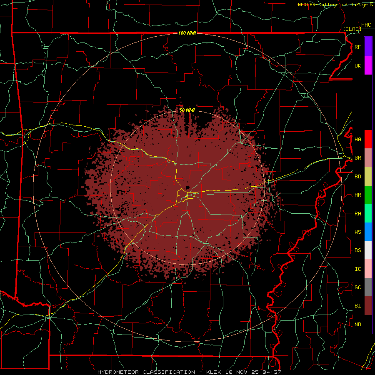Click the white DS legend color swatch
375x375 pixels.
pyautogui.click(x=368, y=250)
